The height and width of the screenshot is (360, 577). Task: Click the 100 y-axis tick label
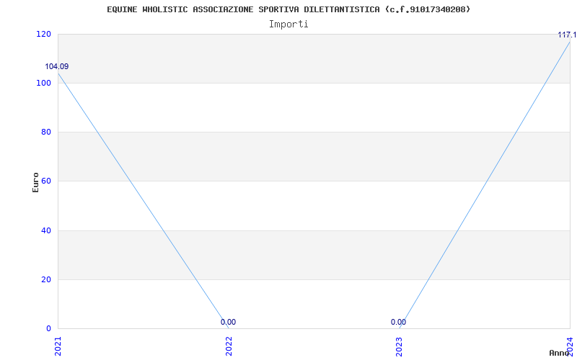pos(43,83)
